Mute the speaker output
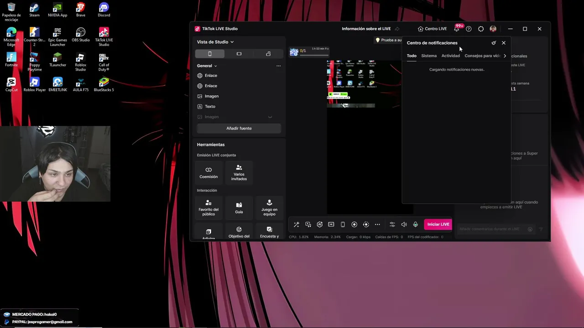This screenshot has height=328, width=584. 404,224
